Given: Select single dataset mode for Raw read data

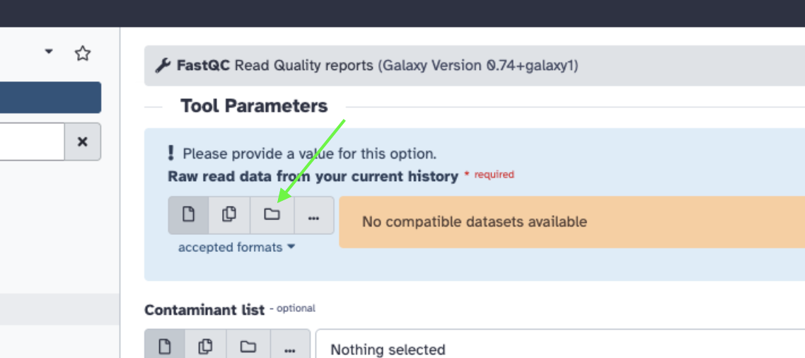Looking at the screenshot, I should click(x=188, y=215).
